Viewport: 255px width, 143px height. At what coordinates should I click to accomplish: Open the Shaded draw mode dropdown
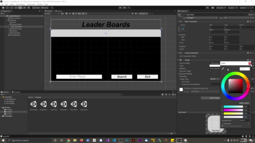[52, 14]
